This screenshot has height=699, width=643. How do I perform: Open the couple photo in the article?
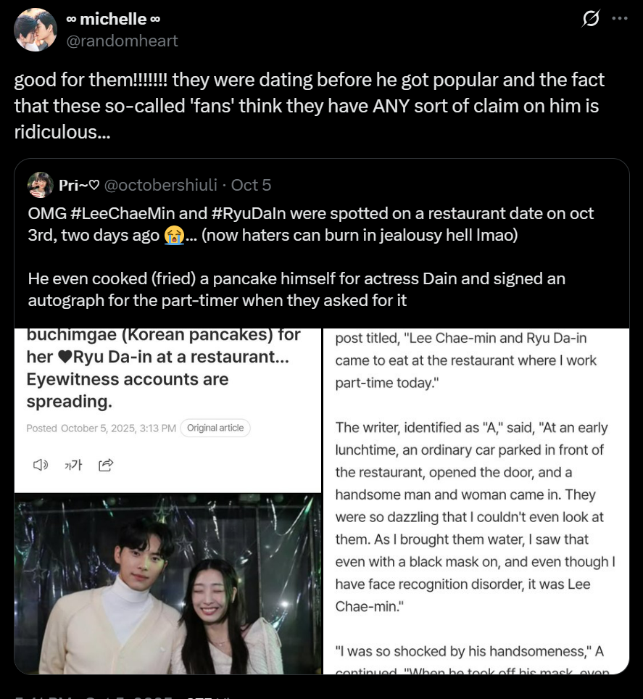coord(167,584)
